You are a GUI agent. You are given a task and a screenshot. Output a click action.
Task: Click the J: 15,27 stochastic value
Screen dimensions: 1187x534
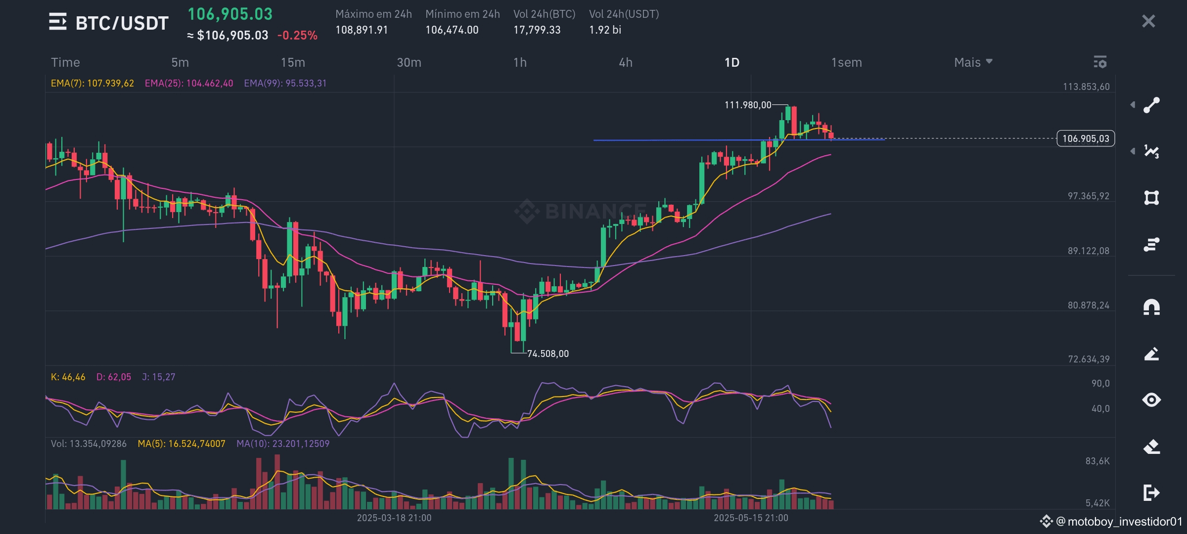159,377
